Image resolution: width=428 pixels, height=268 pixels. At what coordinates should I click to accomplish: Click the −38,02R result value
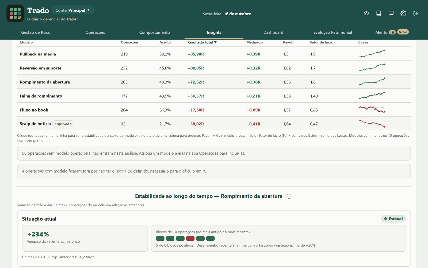click(196, 124)
